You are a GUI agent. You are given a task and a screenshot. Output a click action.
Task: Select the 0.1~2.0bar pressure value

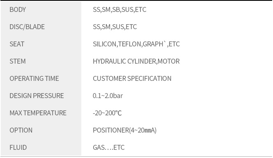[108, 96]
